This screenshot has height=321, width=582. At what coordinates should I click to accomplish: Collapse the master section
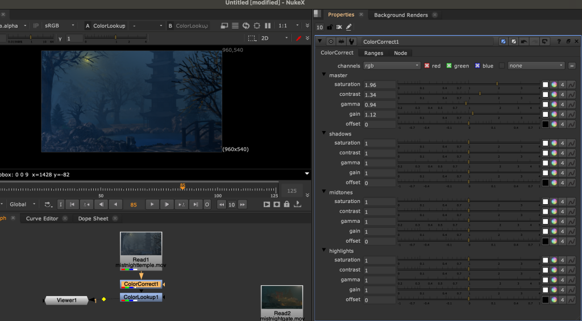click(x=324, y=75)
